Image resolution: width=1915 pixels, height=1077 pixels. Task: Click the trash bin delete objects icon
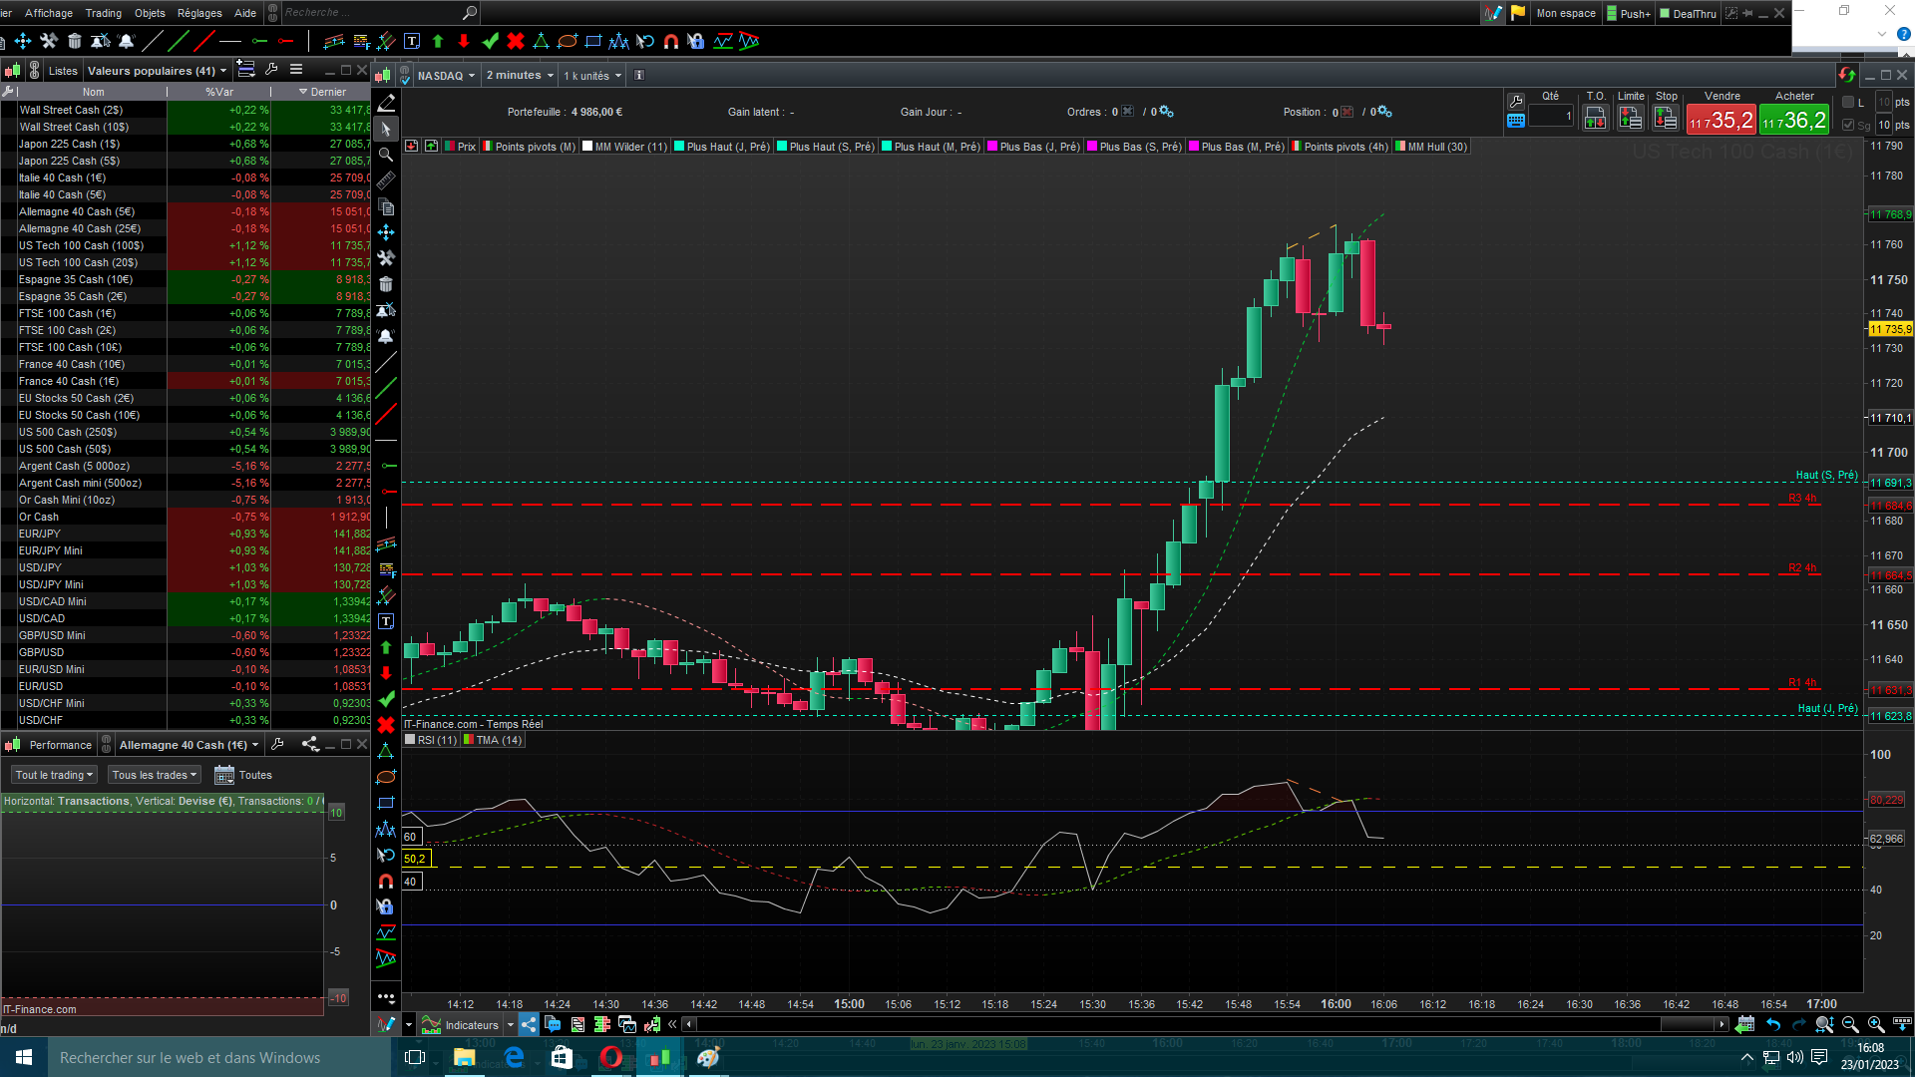(386, 284)
